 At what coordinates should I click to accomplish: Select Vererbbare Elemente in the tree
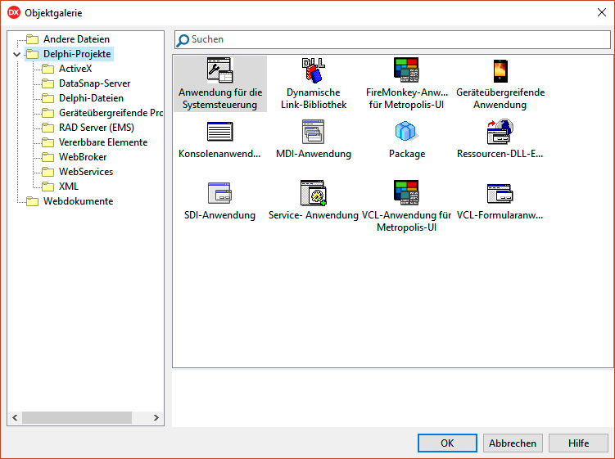[103, 142]
